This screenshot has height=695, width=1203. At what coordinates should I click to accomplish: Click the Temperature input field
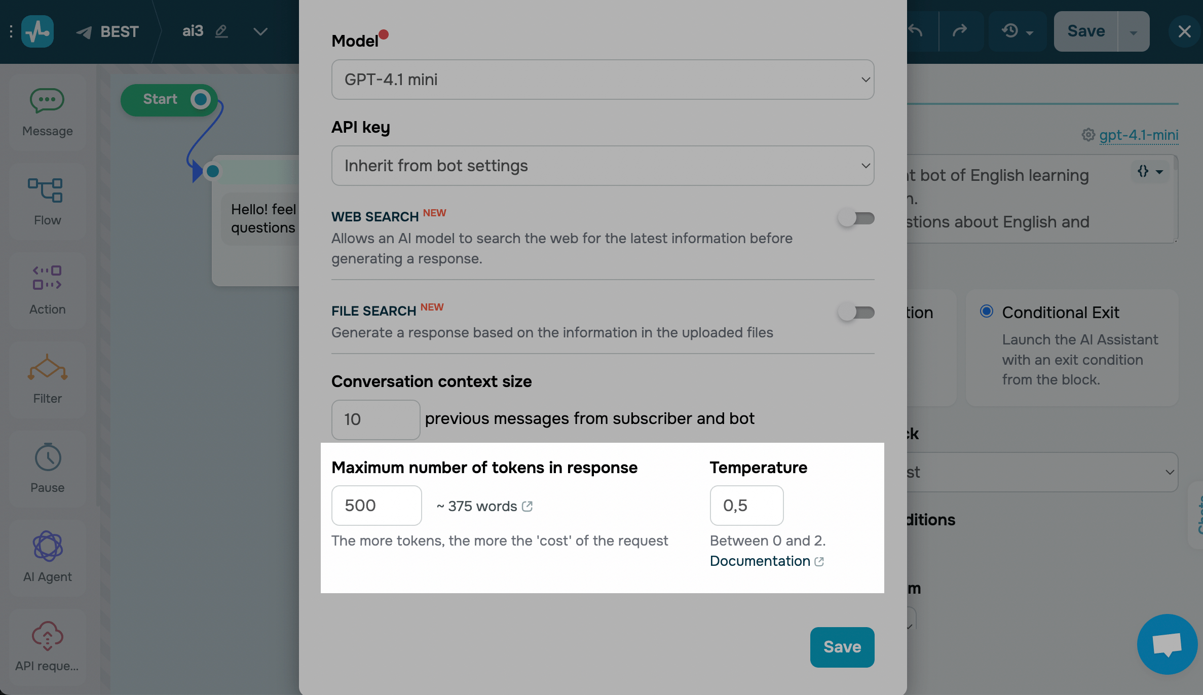pyautogui.click(x=746, y=506)
